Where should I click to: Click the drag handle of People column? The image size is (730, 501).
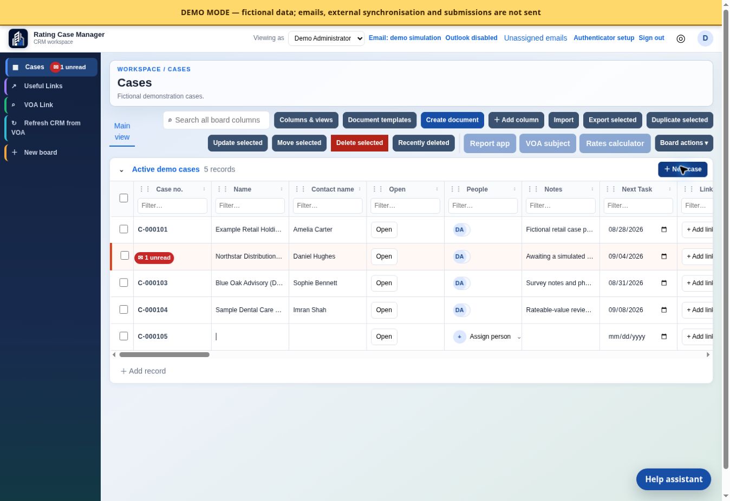click(456, 189)
